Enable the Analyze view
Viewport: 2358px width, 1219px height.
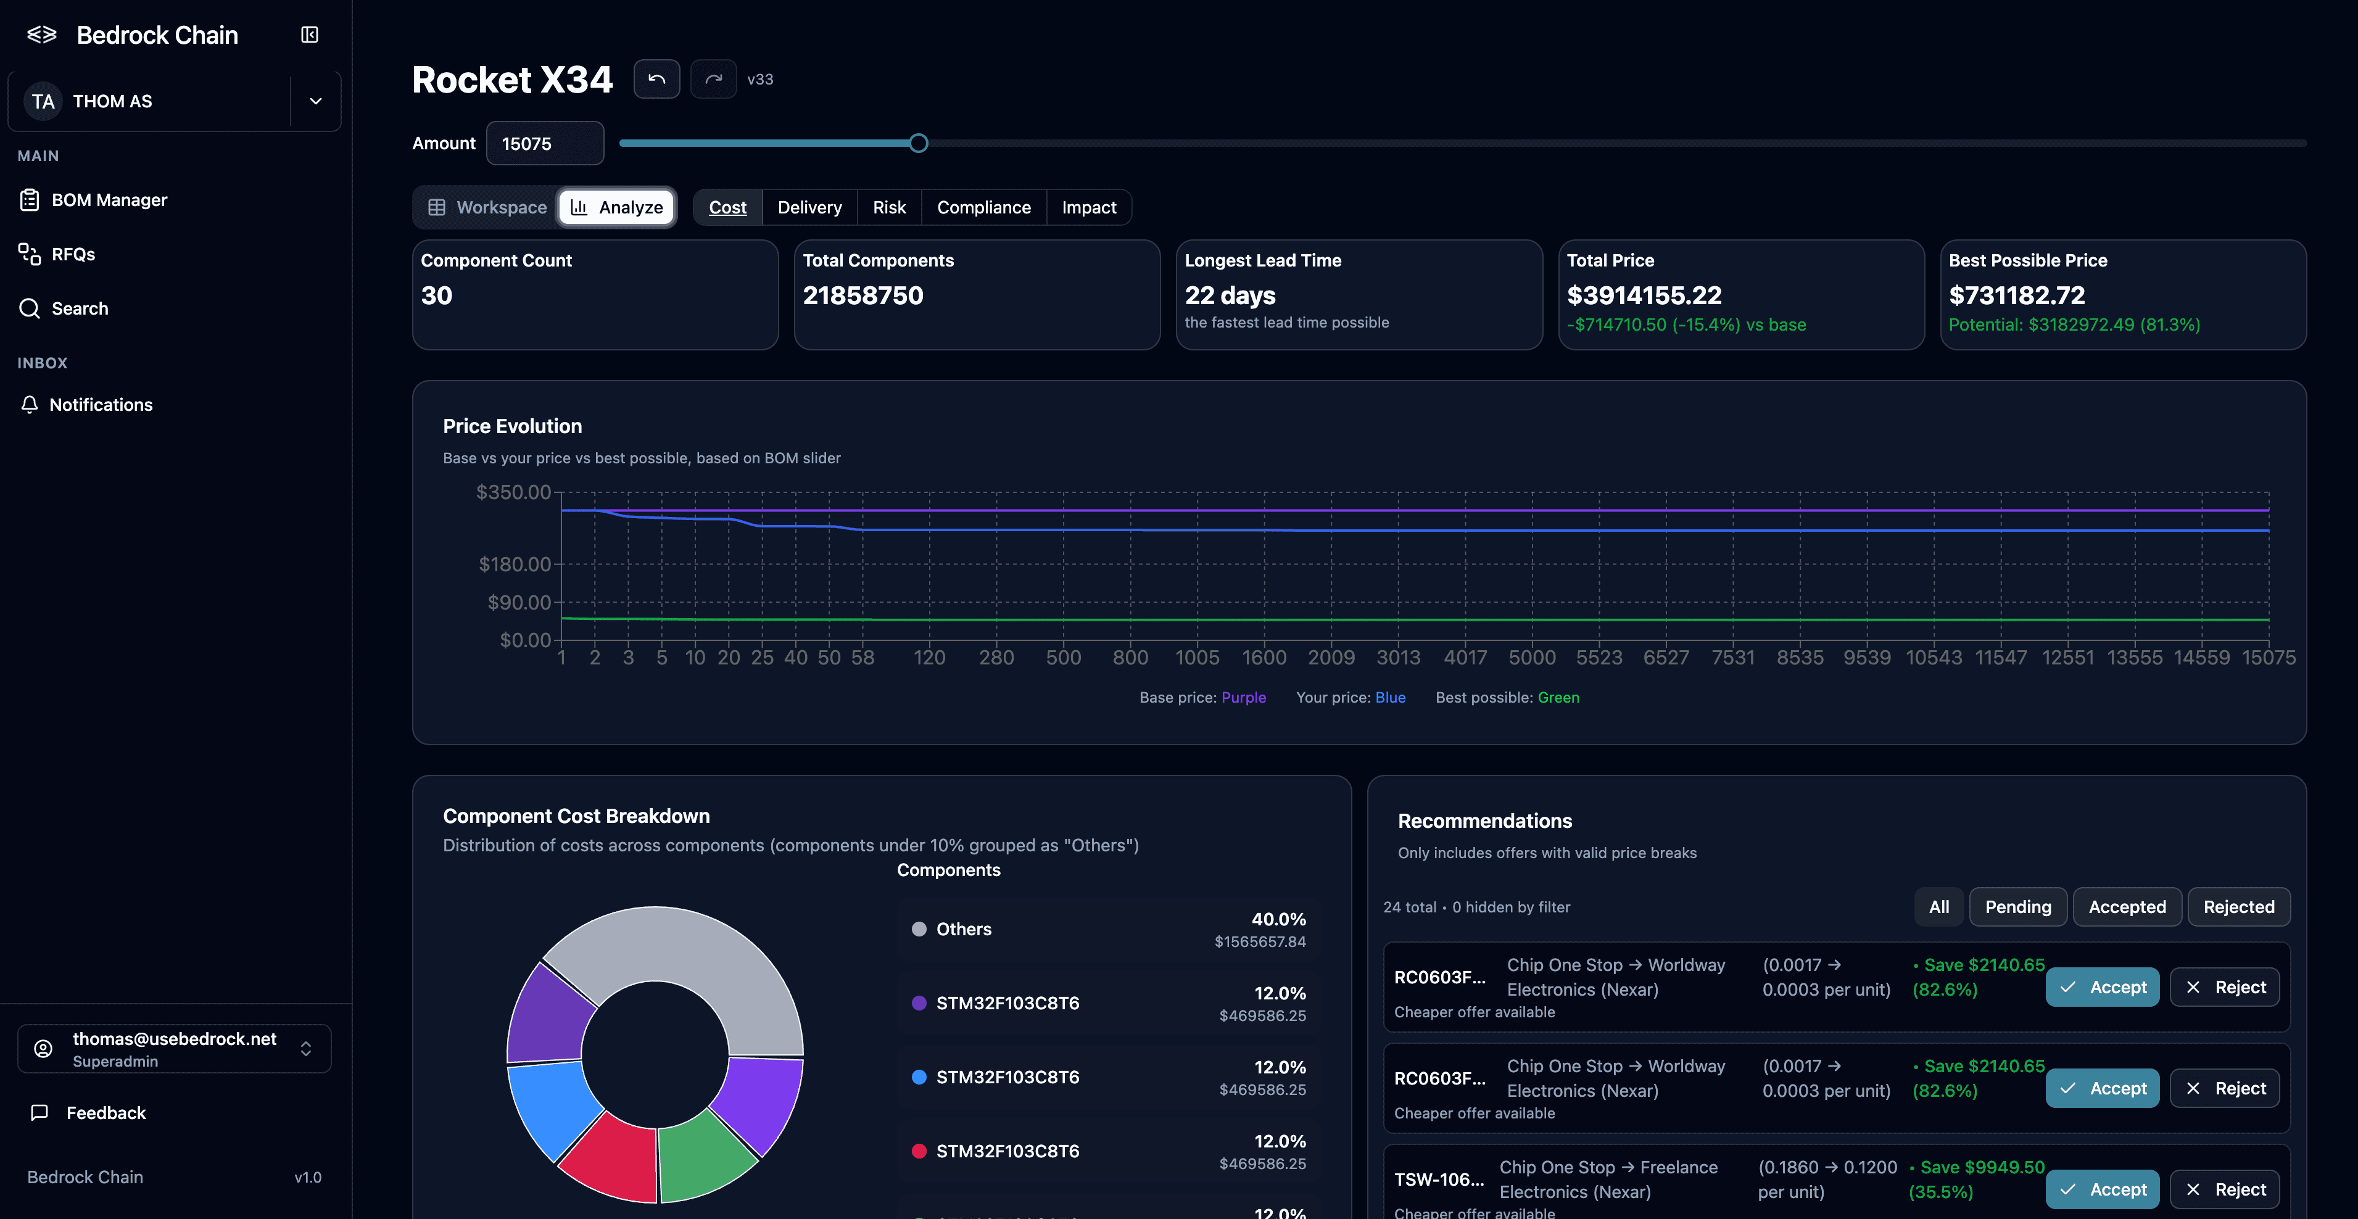[x=616, y=207]
